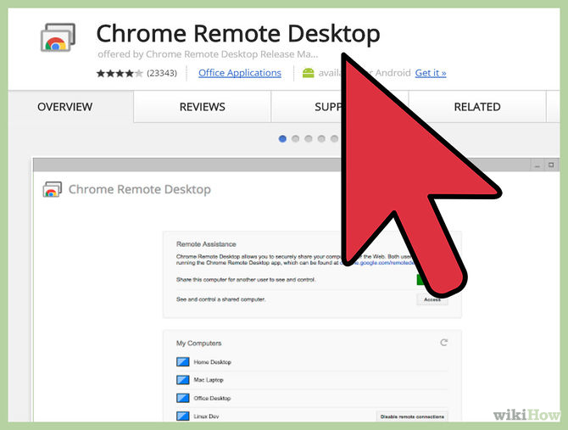Viewport: 568px width, 430px height.
Task: Refresh the My Computers list
Action: [443, 343]
